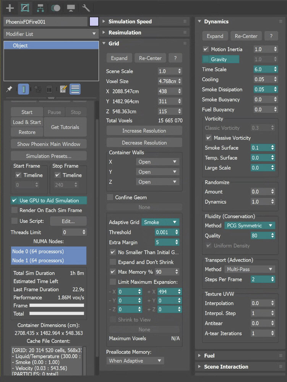Click Scene Interaction rollout grip icon
This screenshot has width=287, height=382.
click(x=281, y=366)
